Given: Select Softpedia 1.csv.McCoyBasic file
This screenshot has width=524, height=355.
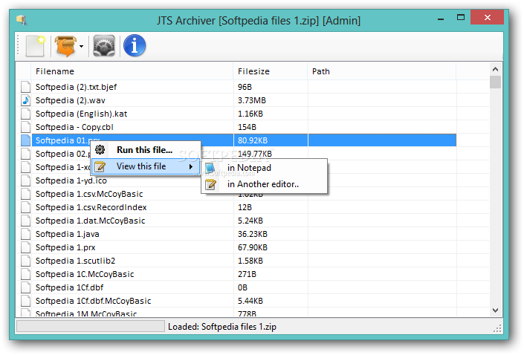Looking at the screenshot, I should pyautogui.click(x=89, y=194).
